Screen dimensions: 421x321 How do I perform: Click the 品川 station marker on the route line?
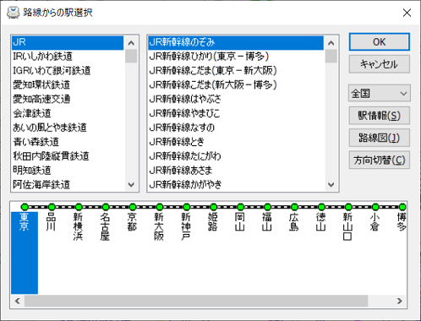[52, 207]
